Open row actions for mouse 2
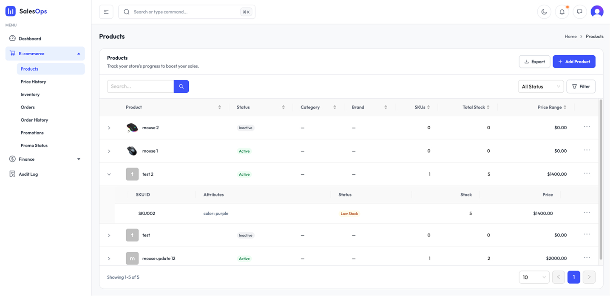This screenshot has width=610, height=296. point(587,127)
